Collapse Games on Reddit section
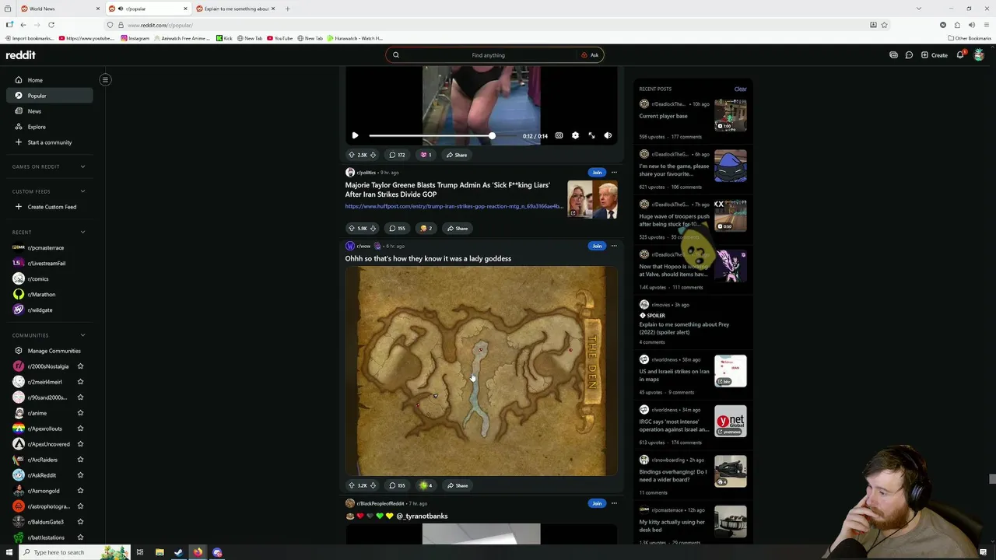996x560 pixels. click(x=82, y=166)
